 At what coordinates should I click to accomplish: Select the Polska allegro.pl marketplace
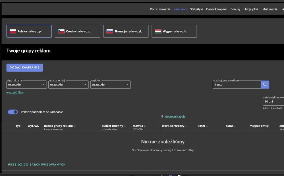[x=29, y=31]
